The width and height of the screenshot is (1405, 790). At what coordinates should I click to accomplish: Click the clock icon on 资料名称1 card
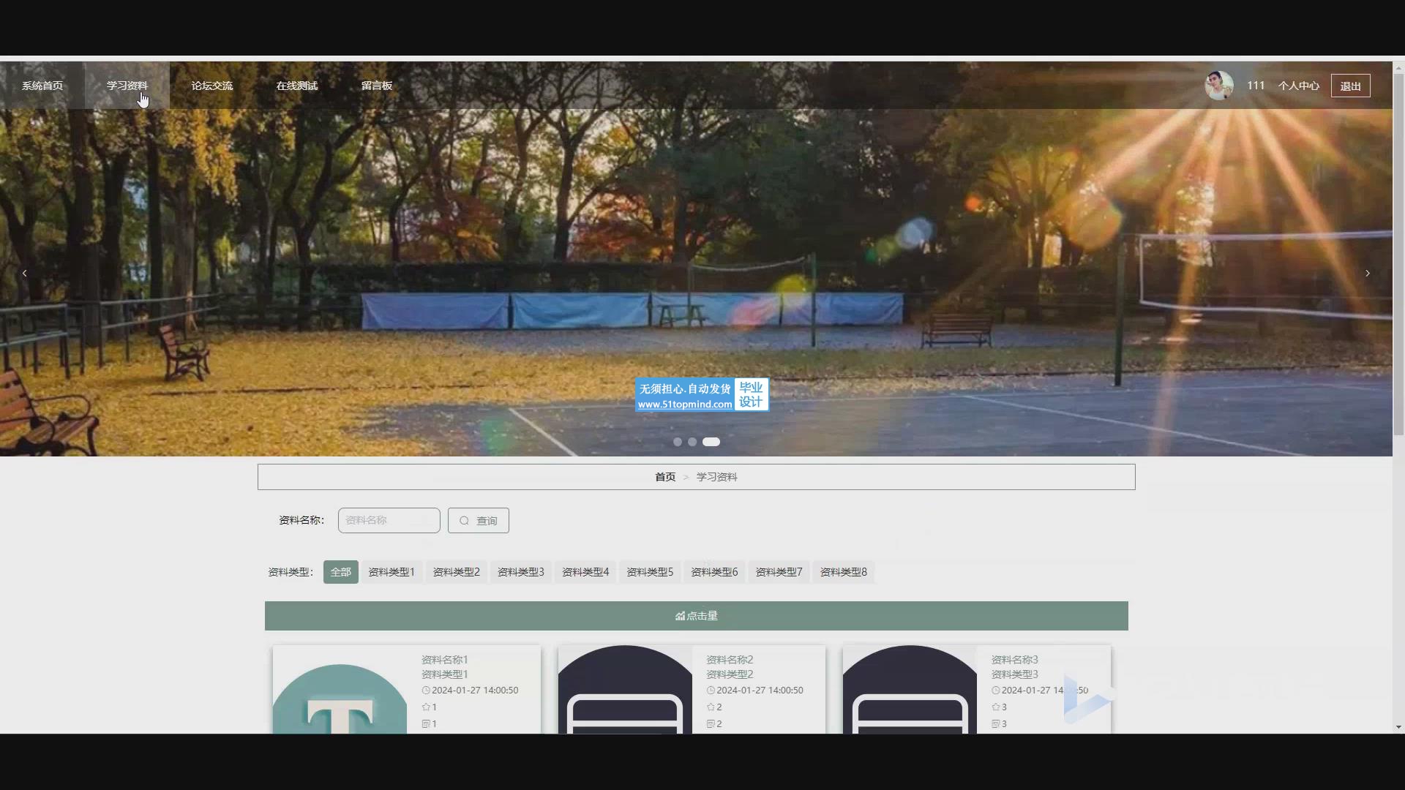(x=426, y=691)
